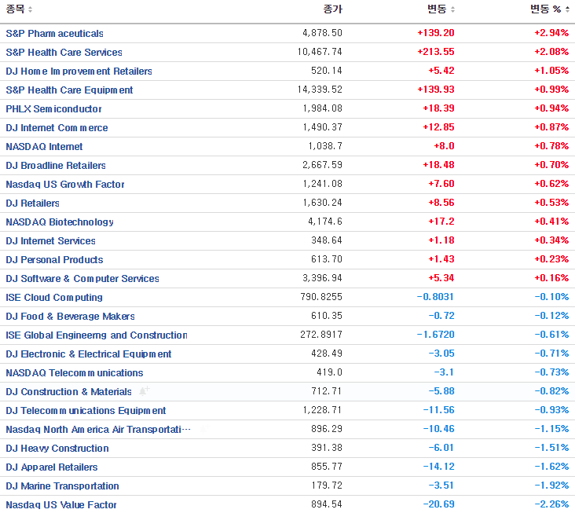Open the Nasdaq US Growth Factor link

coord(65,185)
